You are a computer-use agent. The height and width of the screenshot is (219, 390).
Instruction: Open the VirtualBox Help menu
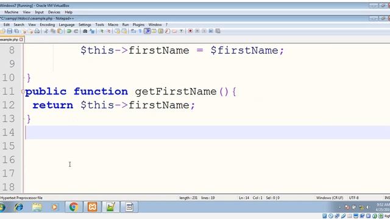coord(69,12)
